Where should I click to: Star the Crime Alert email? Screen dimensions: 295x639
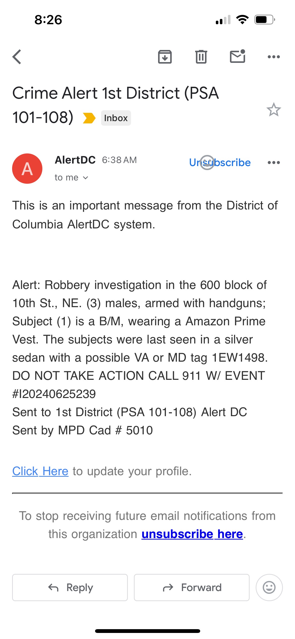[274, 110]
